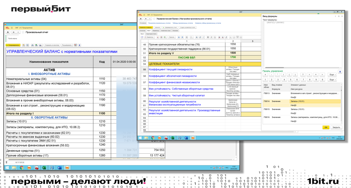Select Основное tab in settings form

pos(142,31)
